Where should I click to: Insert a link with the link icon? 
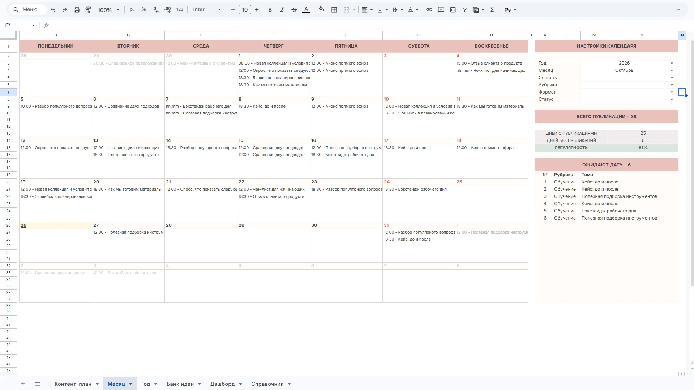tap(429, 10)
